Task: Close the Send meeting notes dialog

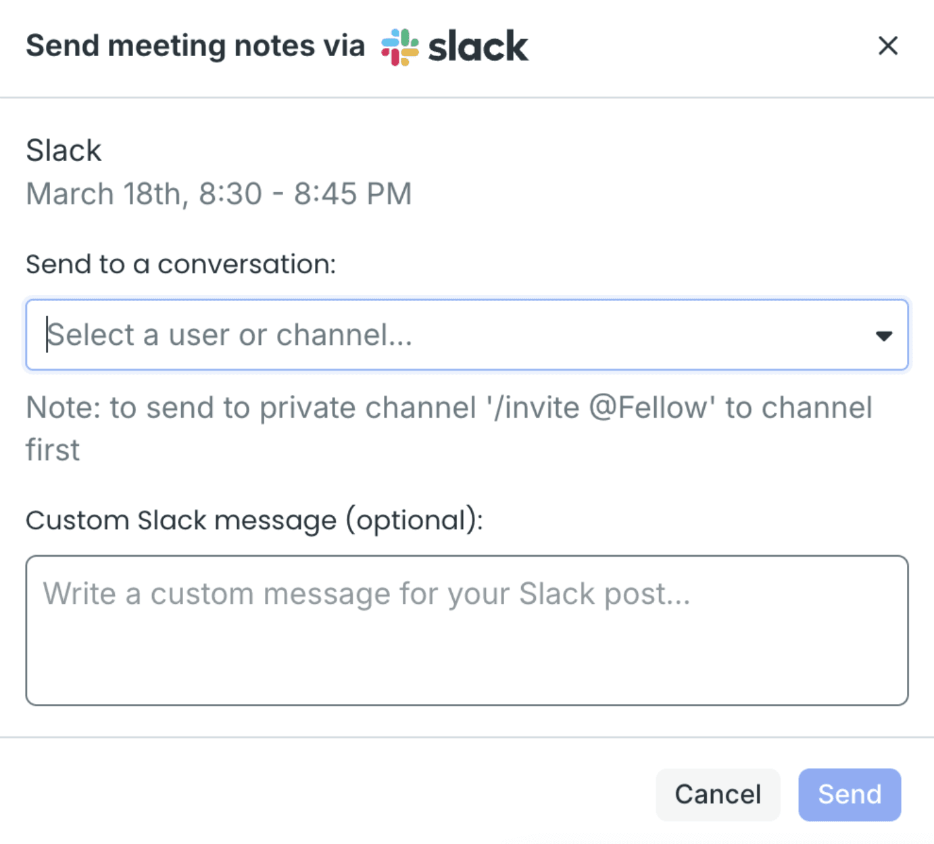Action: click(x=887, y=46)
